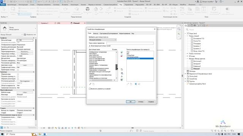
Task: Click the delete icon under specification fields
Action: pyautogui.click(x=131, y=84)
